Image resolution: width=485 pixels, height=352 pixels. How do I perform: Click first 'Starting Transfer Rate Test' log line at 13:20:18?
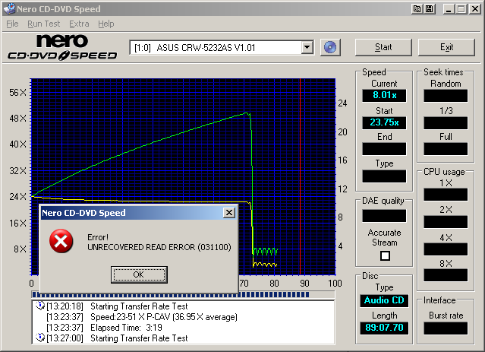pos(139,306)
